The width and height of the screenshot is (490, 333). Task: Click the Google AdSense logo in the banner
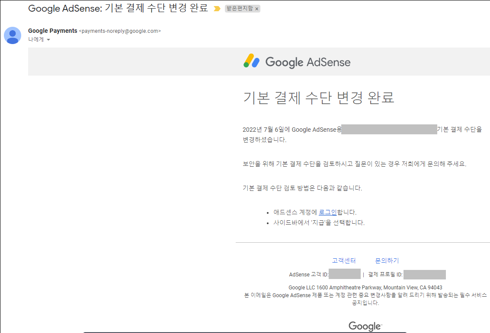pyautogui.click(x=297, y=61)
